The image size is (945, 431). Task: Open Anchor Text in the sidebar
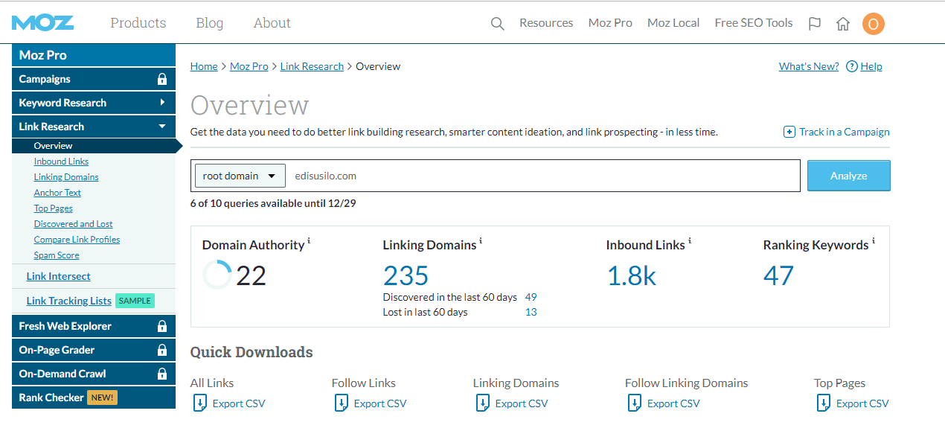57,193
